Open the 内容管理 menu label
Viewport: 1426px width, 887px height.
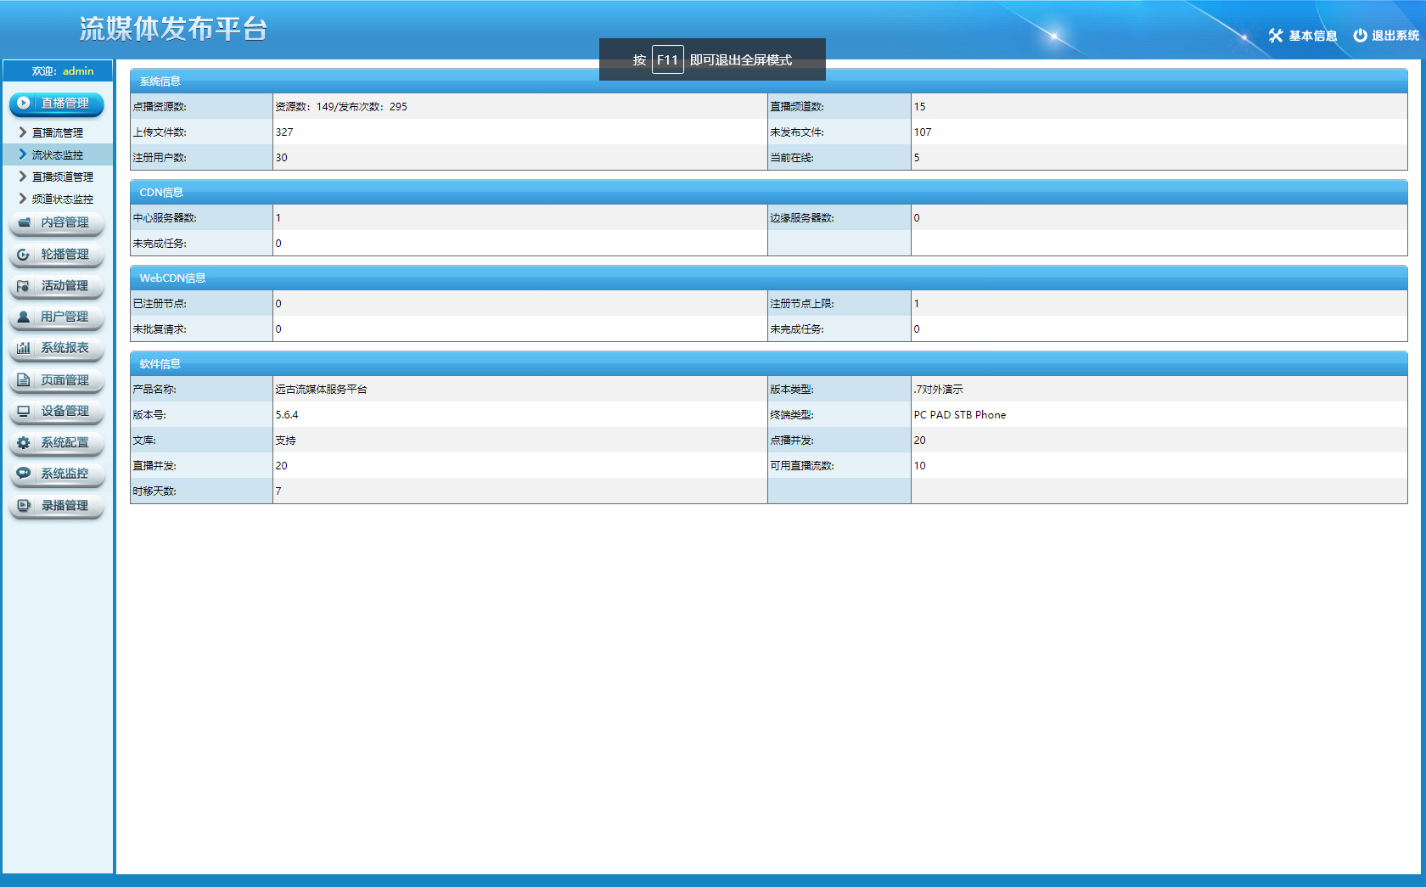pos(65,222)
